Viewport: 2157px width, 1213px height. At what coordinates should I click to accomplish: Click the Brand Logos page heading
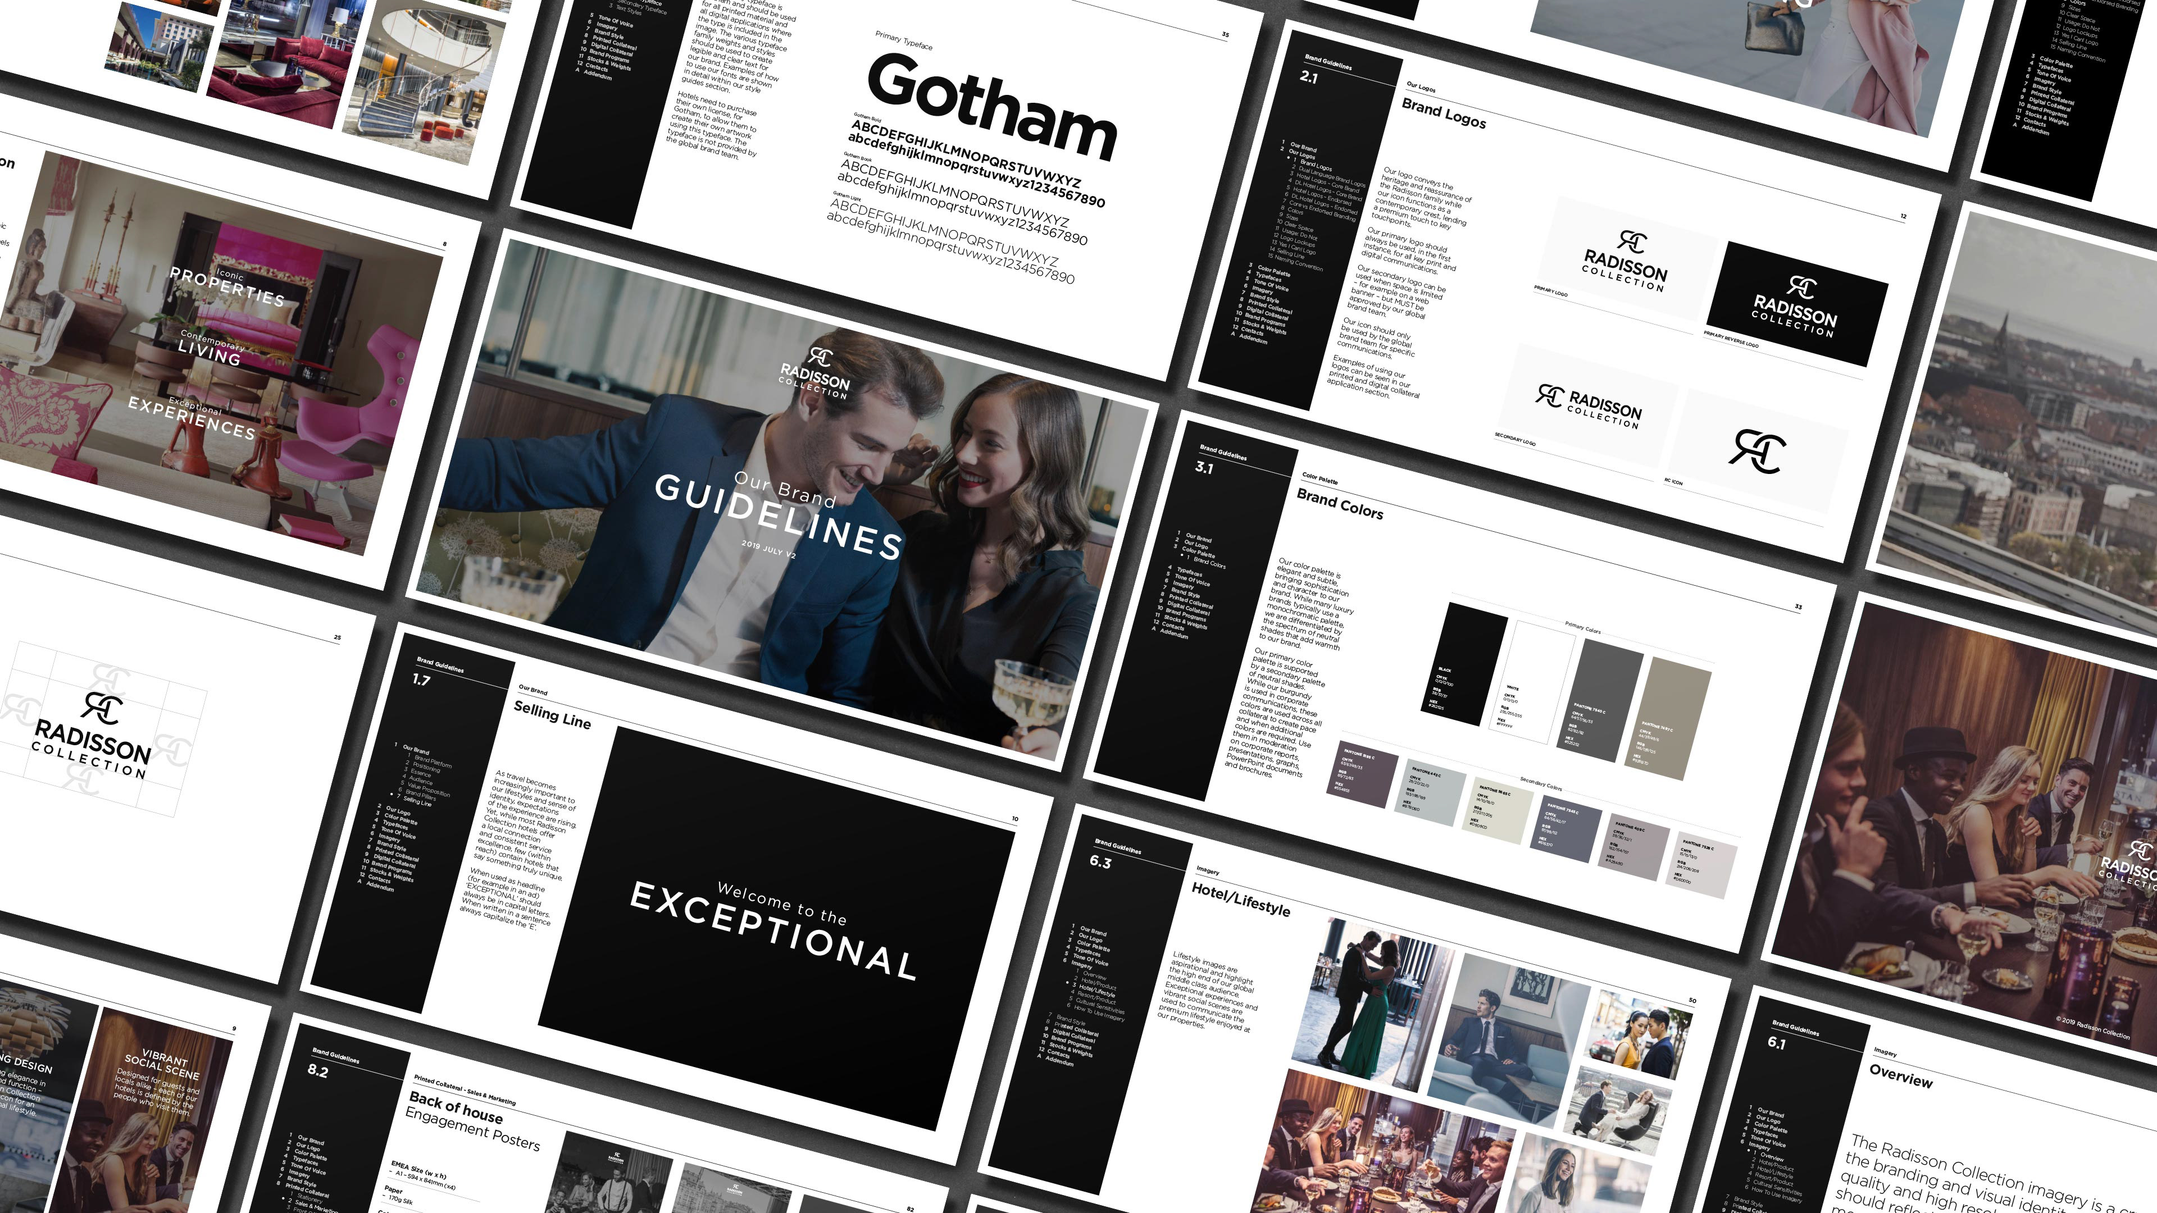1444,113
